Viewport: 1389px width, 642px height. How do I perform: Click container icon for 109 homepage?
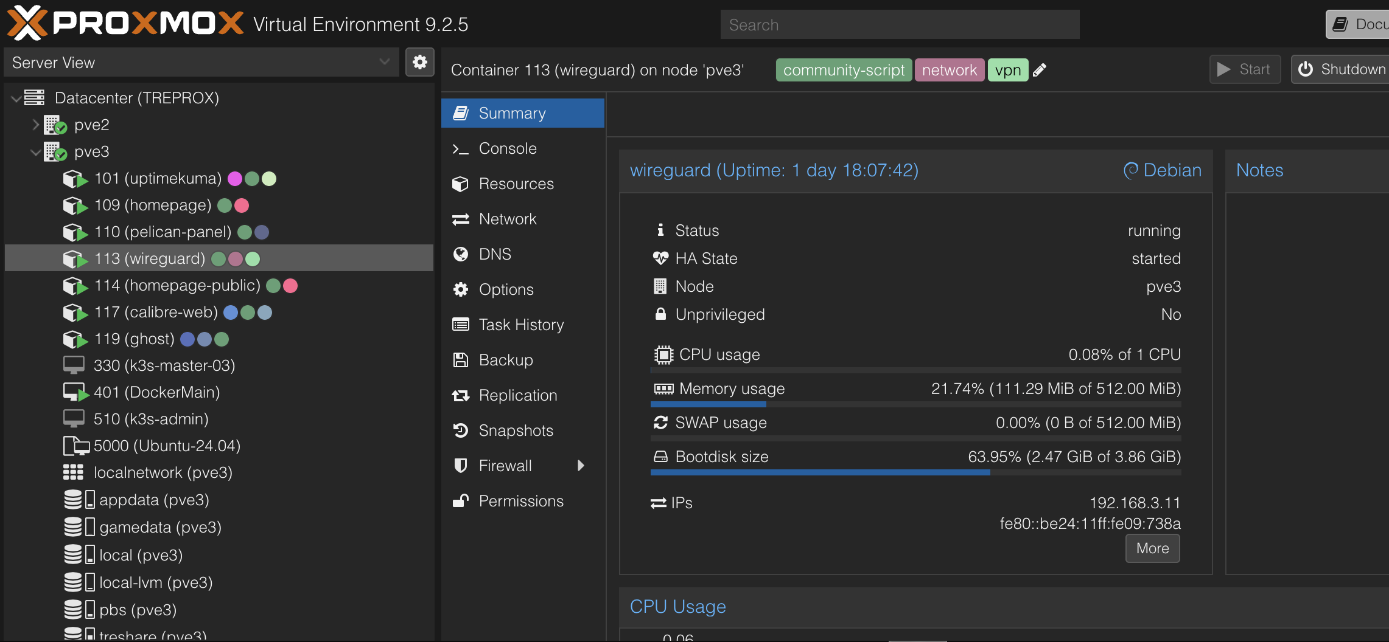[75, 205]
